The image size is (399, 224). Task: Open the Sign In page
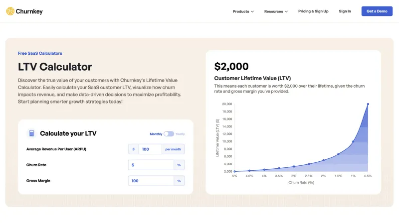[345, 11]
